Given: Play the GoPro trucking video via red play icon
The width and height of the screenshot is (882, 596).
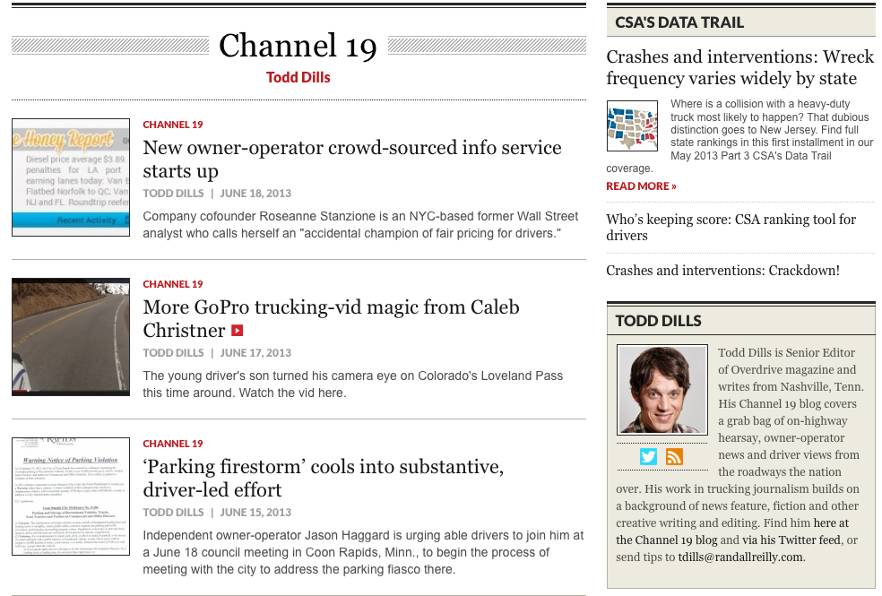Looking at the screenshot, I should tap(236, 330).
